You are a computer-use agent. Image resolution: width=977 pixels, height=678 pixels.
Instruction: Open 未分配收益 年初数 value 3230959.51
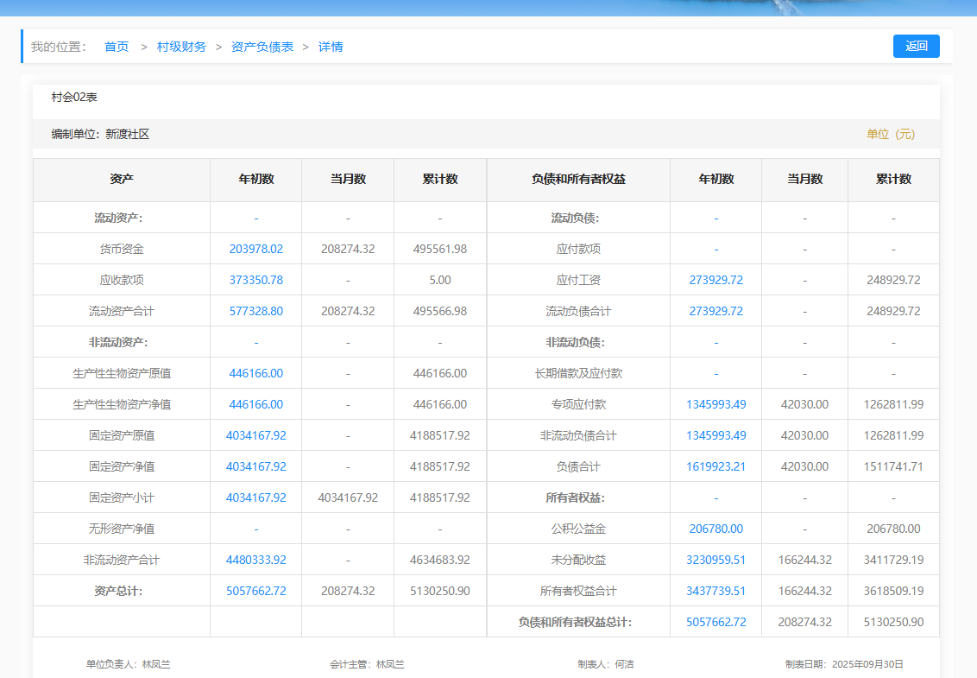coord(715,560)
